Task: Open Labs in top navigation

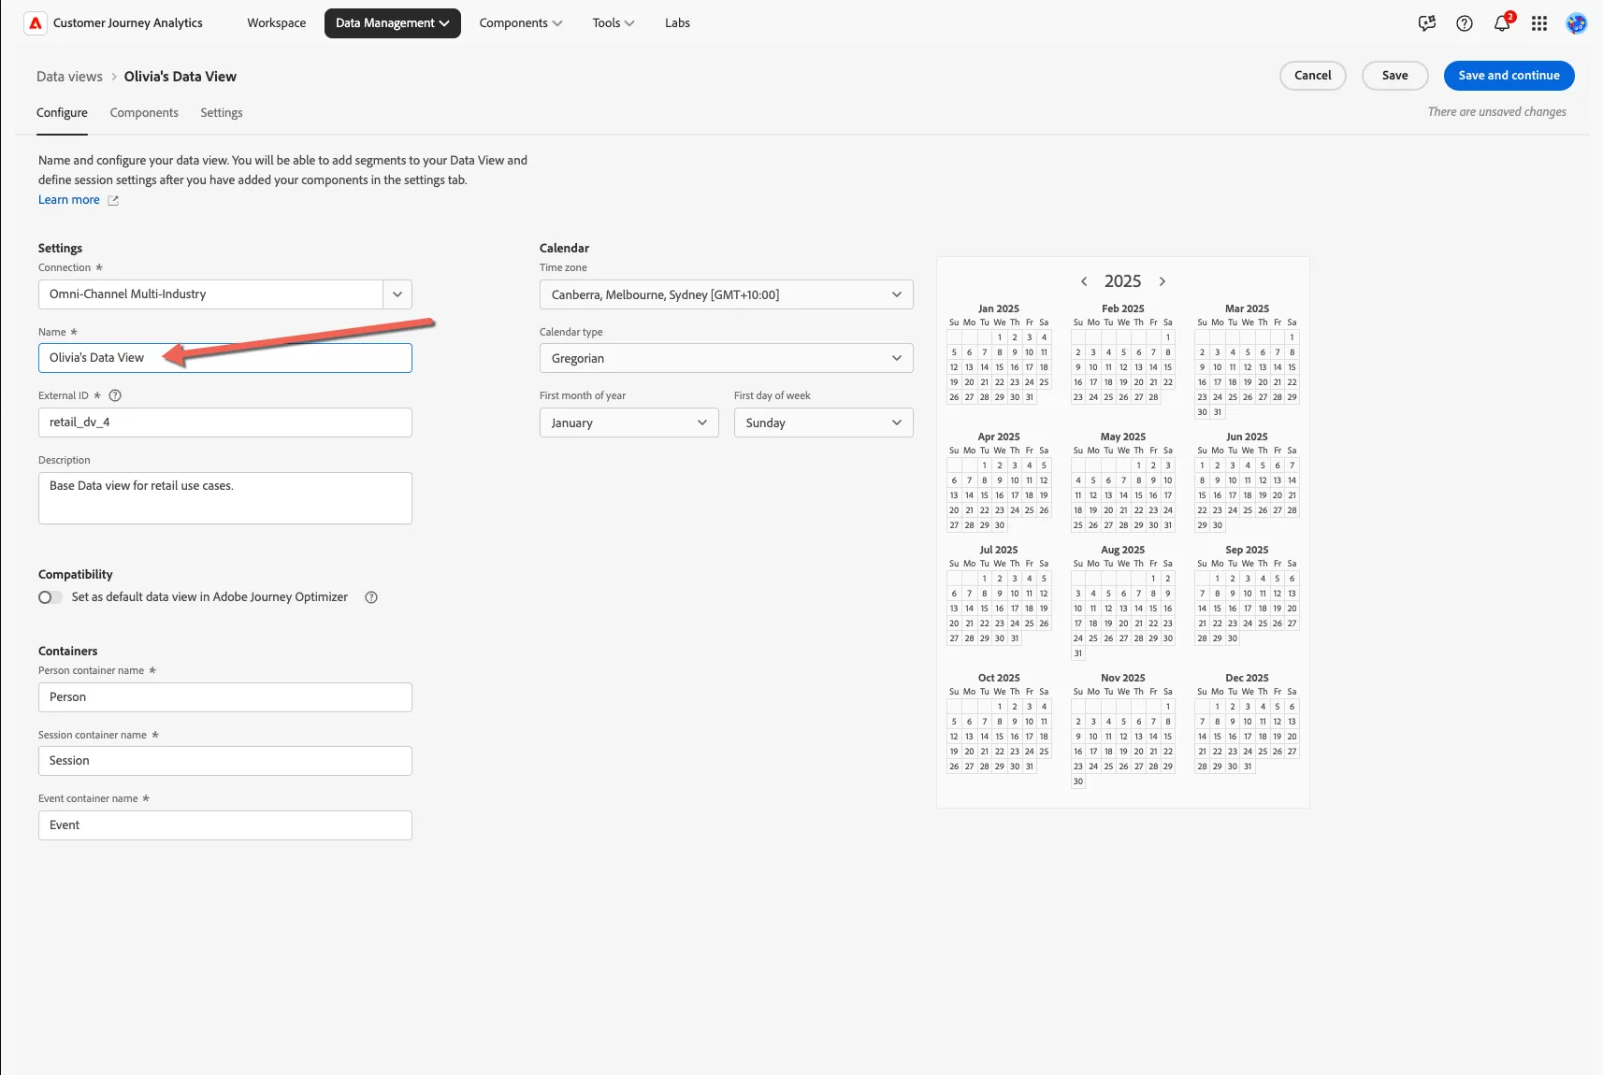Action: (678, 23)
